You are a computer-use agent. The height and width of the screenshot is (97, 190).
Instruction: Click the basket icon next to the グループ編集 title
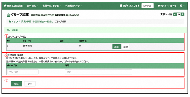pos(9,15)
